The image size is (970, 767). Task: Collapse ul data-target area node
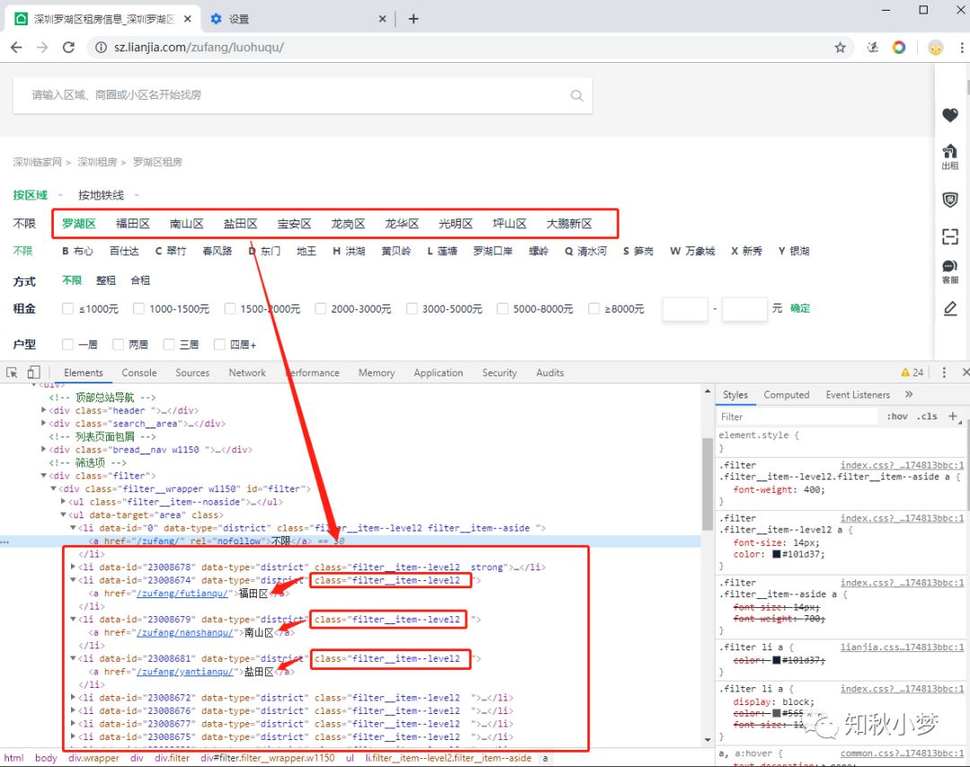(63, 515)
